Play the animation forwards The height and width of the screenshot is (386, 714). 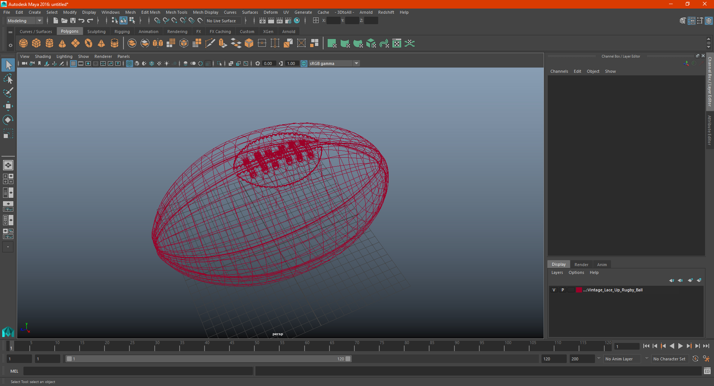[680, 346]
